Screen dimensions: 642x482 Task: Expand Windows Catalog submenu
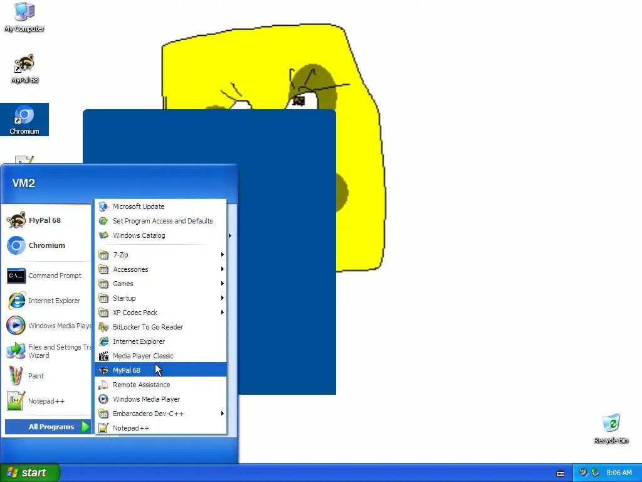(160, 235)
